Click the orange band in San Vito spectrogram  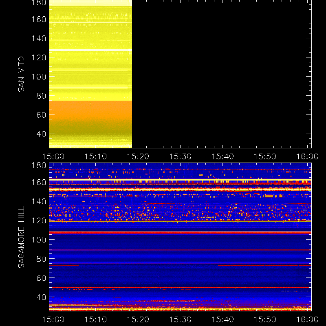tap(90, 110)
